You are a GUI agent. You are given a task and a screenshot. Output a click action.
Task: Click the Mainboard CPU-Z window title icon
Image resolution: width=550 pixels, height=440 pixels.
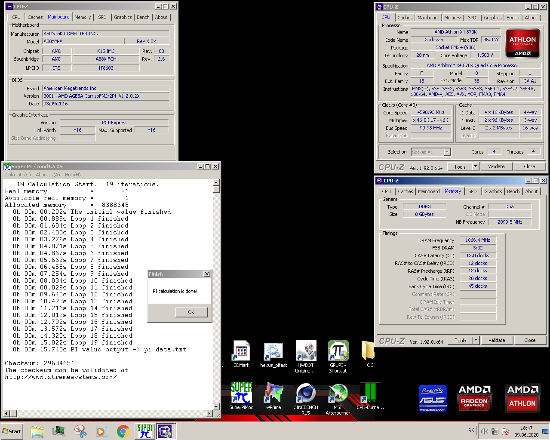[9, 6]
